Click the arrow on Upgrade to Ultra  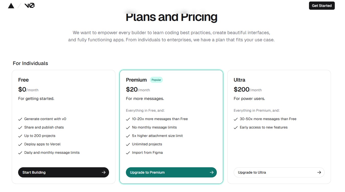(319, 172)
